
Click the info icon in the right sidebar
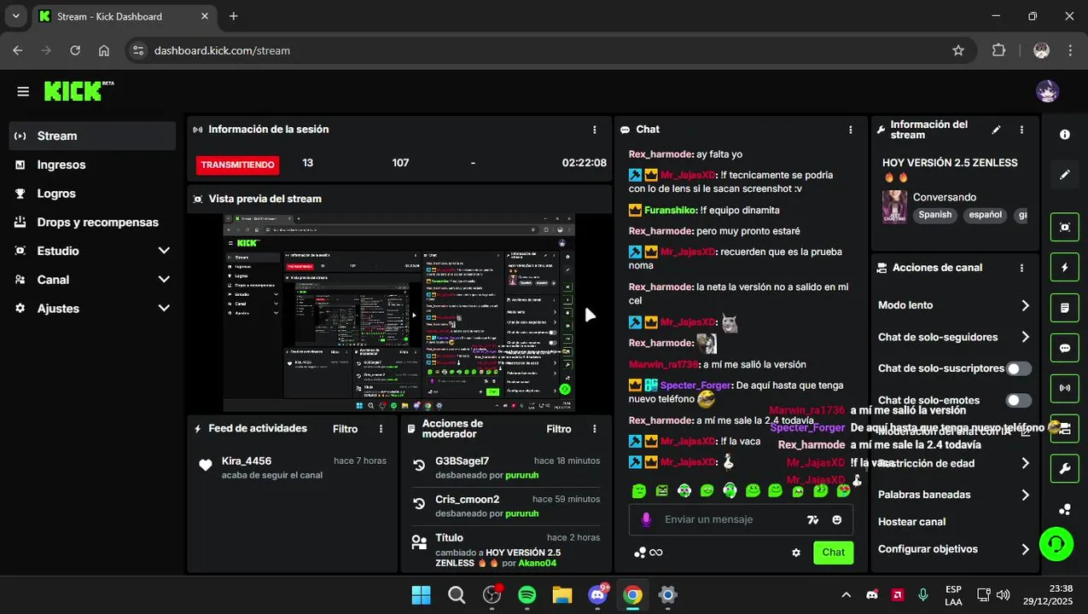(1065, 135)
